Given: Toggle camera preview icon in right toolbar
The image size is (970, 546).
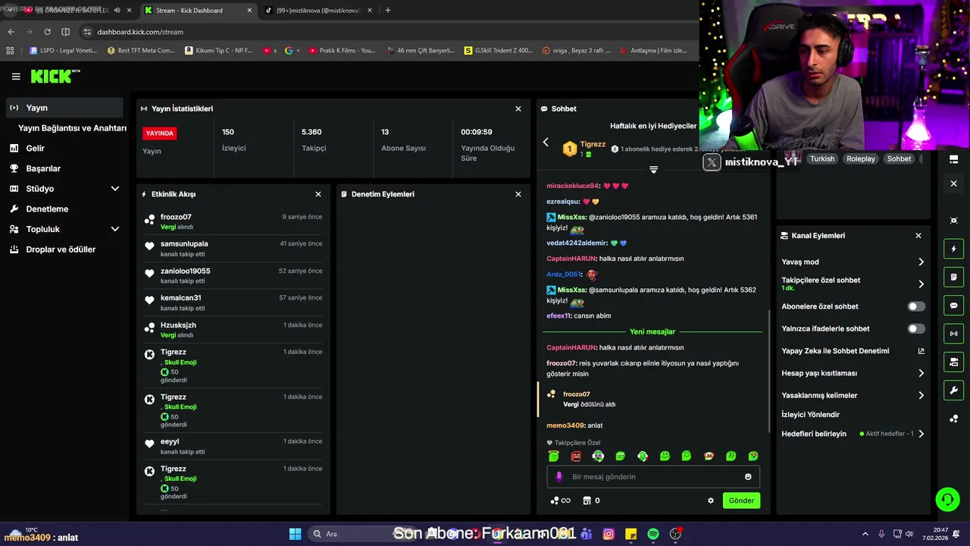Looking at the screenshot, I should pos(953,362).
